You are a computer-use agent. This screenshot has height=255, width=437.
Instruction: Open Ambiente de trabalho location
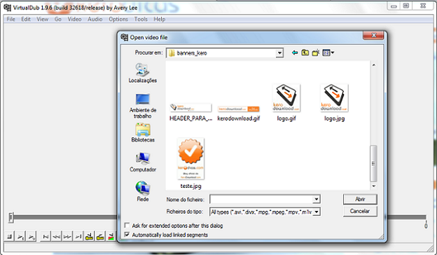pos(143,106)
